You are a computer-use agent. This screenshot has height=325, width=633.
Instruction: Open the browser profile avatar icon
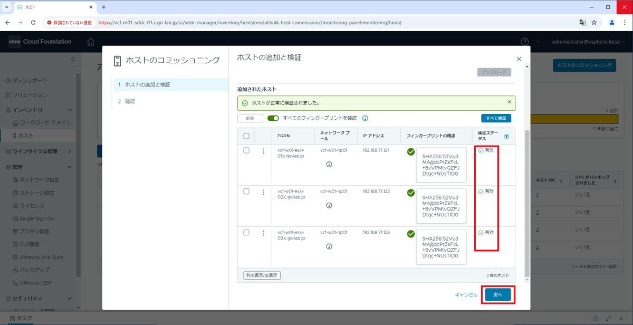tap(612, 23)
